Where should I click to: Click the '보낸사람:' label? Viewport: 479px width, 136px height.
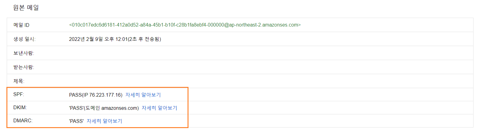[x=24, y=53]
